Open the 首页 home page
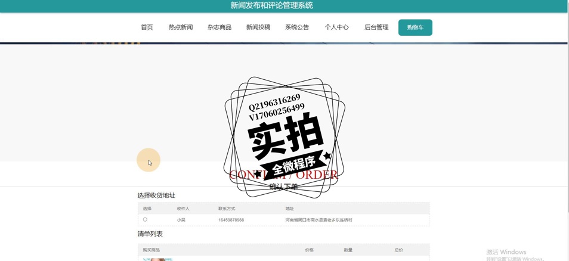The height and width of the screenshot is (261, 569). click(x=147, y=27)
